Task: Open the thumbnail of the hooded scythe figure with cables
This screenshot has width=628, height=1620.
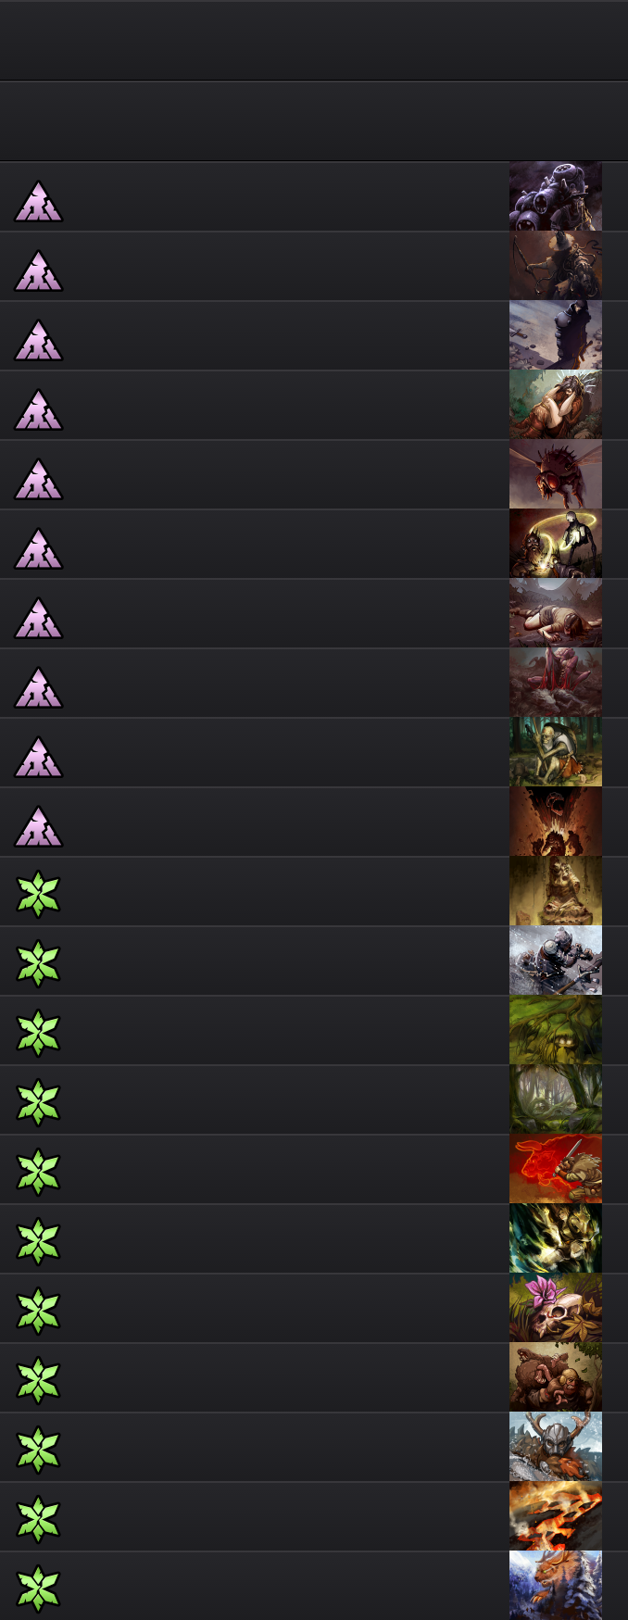Action: (556, 266)
